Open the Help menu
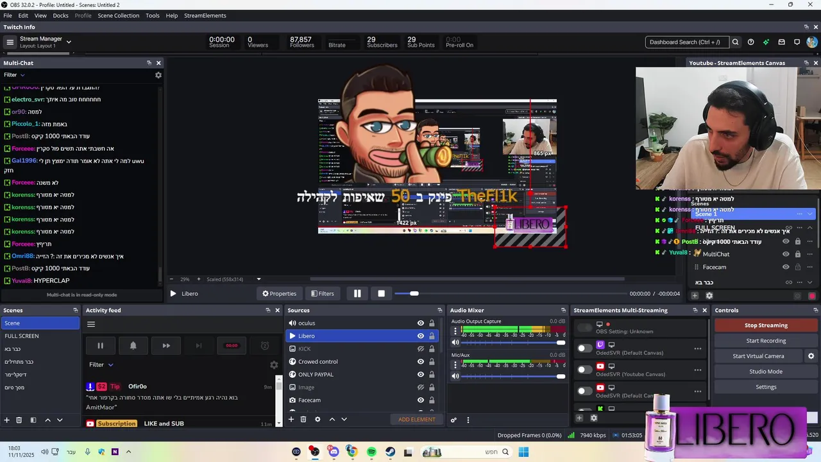The height and width of the screenshot is (462, 821). (172, 15)
